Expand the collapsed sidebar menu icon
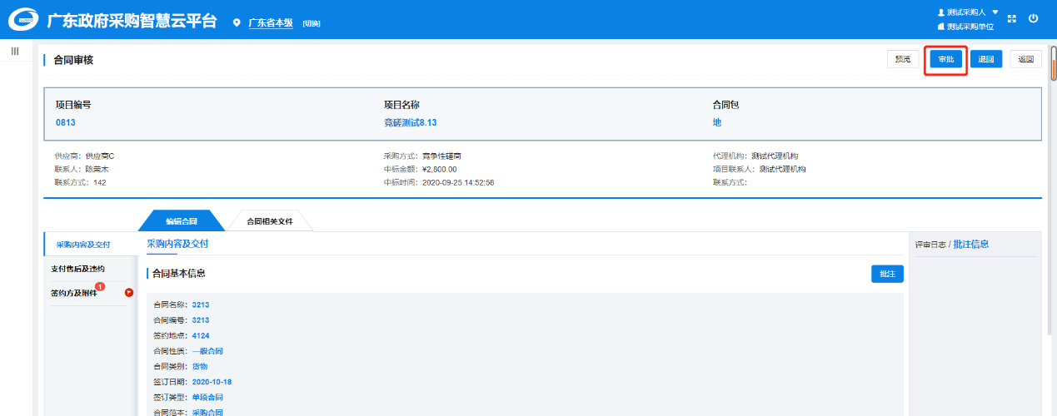Viewport: 1057px width, 416px height. [15, 52]
